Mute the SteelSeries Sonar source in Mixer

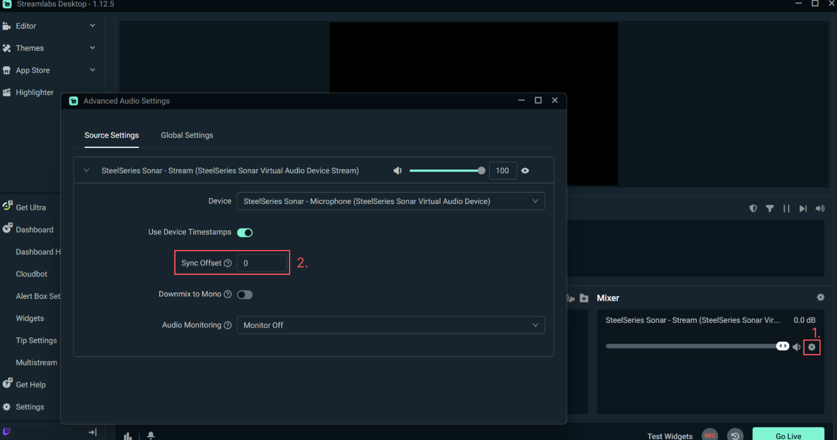[796, 347]
